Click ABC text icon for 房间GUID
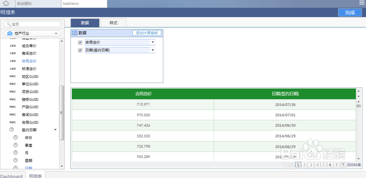This screenshot has height=178, width=366. click(x=12, y=115)
